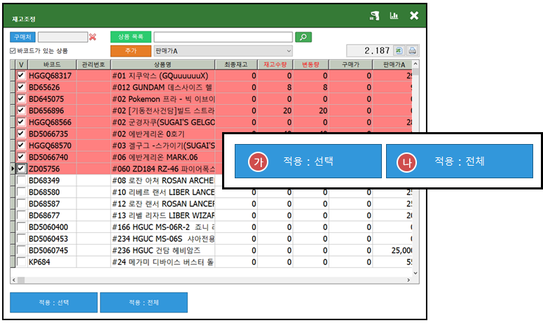Click 재고수량 value 20 in BD656896 row
Image resolution: width=543 pixels, height=323 pixels.
click(287, 110)
